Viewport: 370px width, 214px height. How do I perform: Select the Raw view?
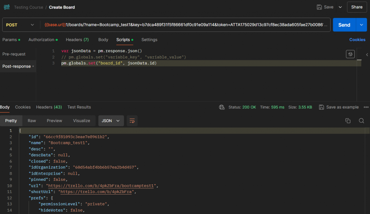pyautogui.click(x=32, y=121)
